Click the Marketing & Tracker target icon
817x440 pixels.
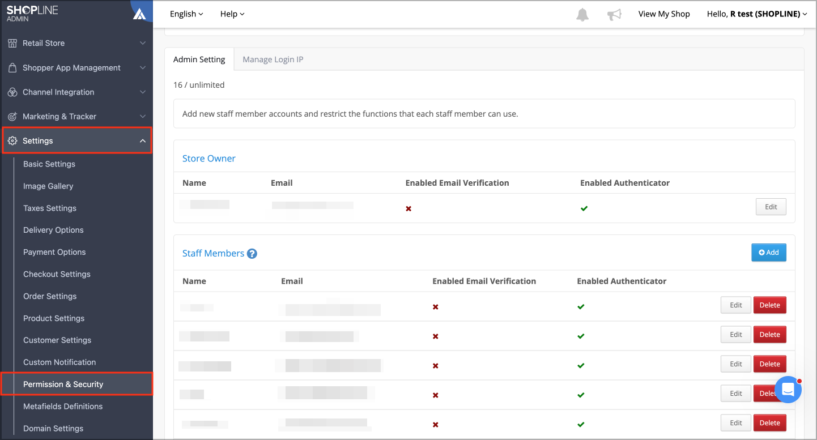pyautogui.click(x=12, y=116)
